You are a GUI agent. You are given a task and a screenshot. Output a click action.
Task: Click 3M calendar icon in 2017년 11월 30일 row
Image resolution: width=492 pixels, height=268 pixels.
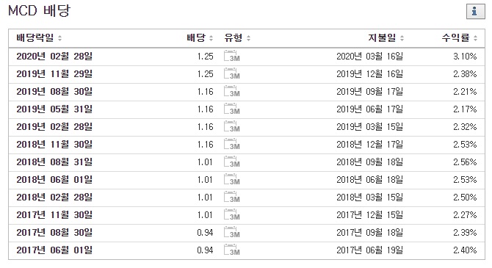click(x=232, y=214)
